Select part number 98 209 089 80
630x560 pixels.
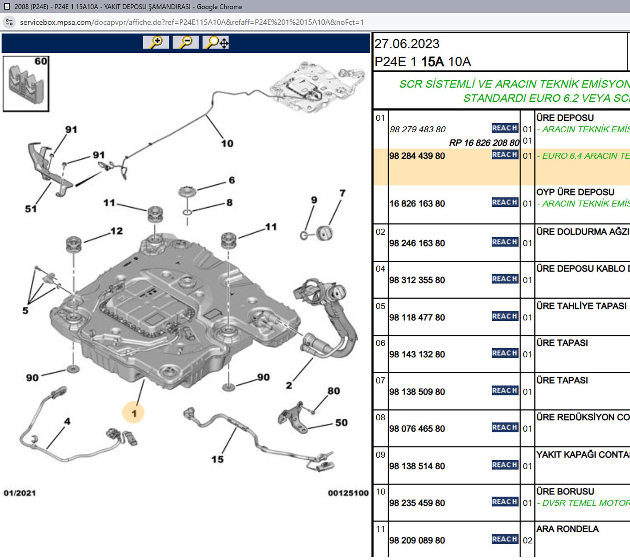click(417, 541)
